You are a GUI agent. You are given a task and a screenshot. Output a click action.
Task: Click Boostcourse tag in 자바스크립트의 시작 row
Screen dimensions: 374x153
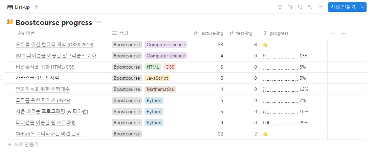127,78
